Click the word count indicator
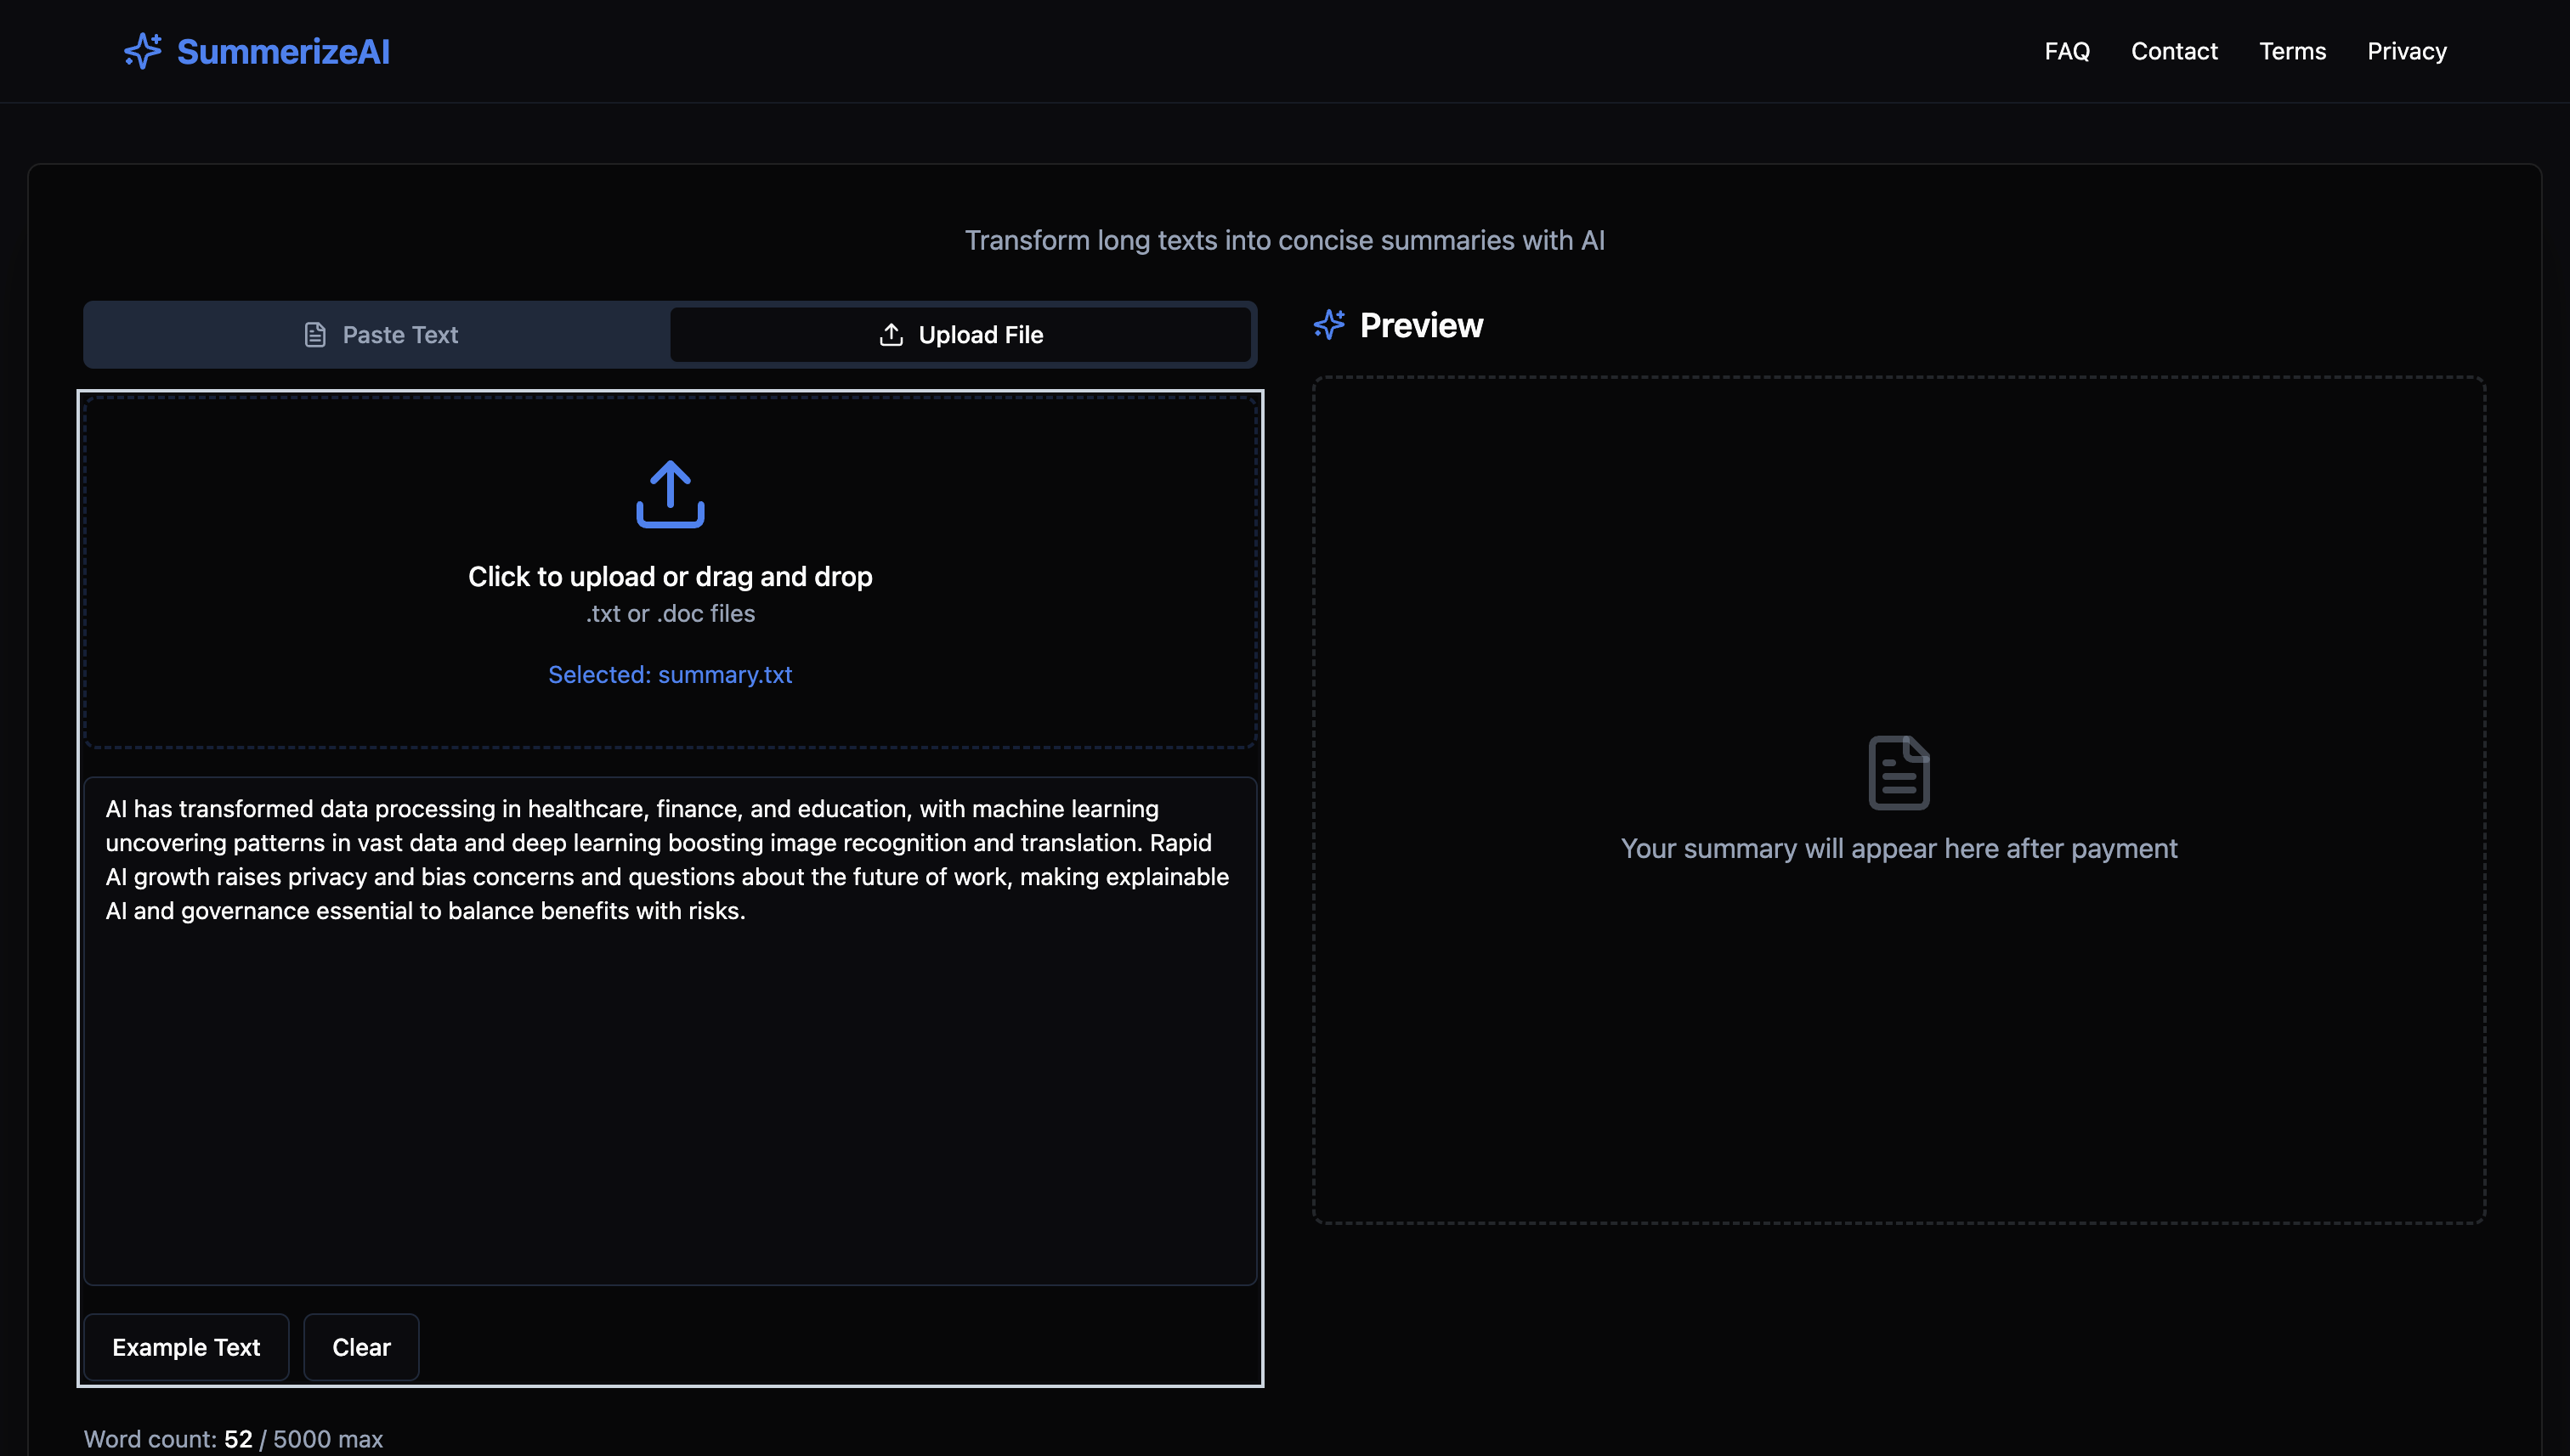Image resolution: width=2570 pixels, height=1456 pixels. tap(233, 1438)
